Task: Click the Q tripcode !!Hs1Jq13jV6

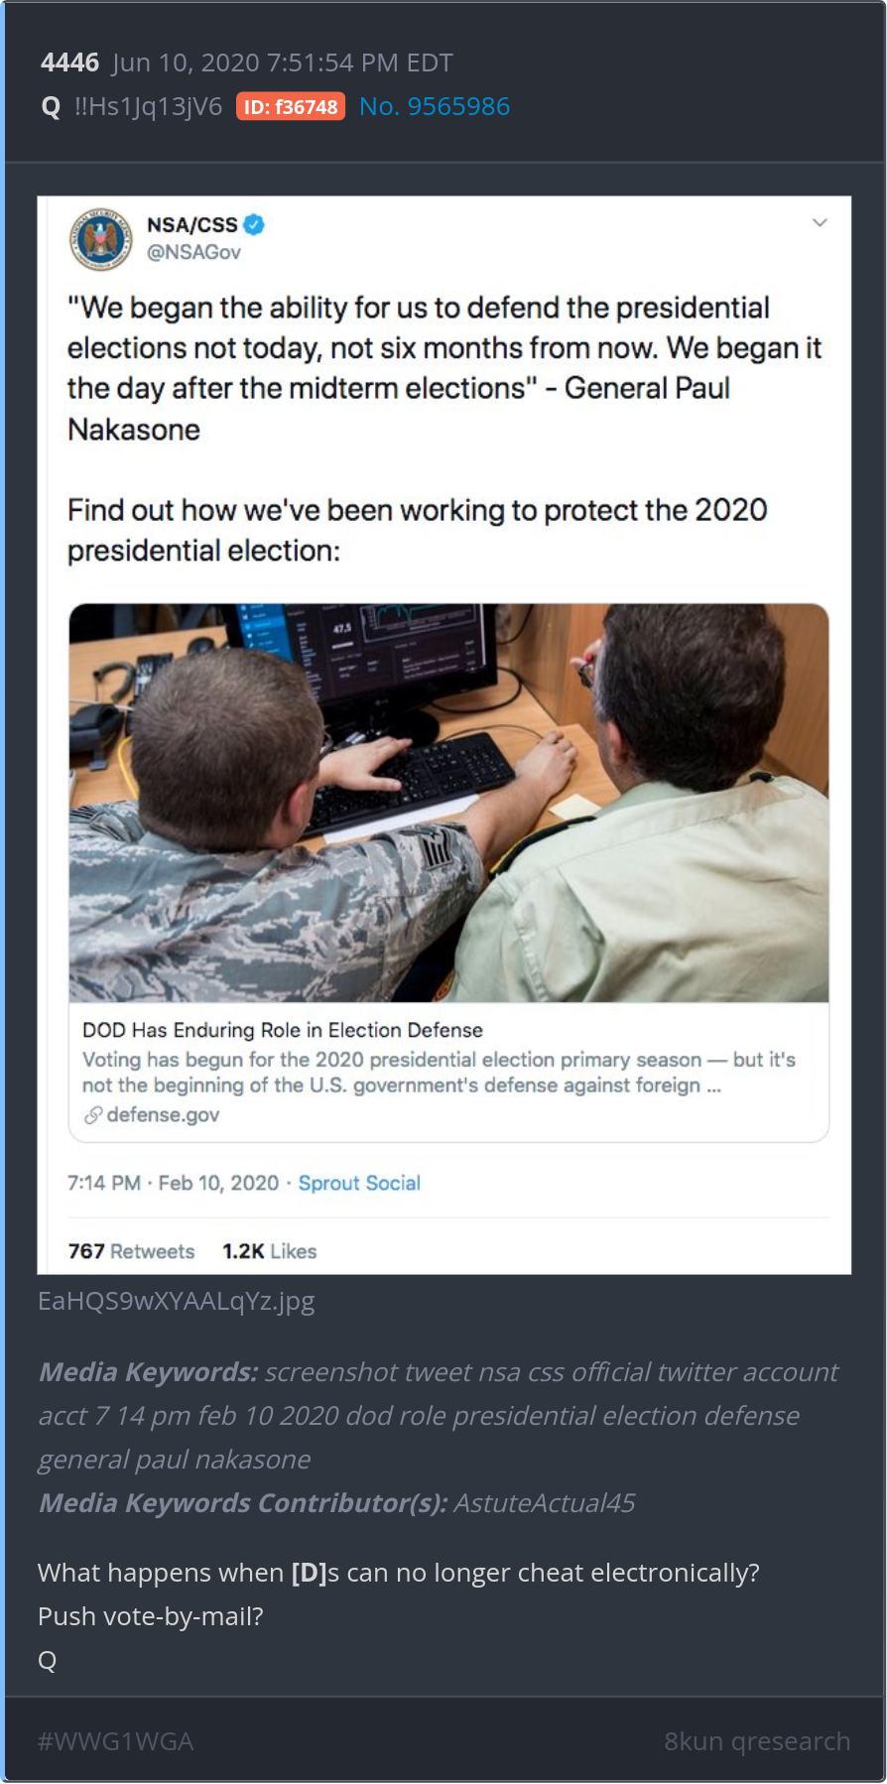Action: (x=148, y=106)
